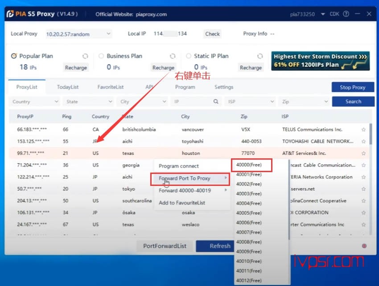
Task: Select the Static IP Plan radio button
Action: click(189, 56)
